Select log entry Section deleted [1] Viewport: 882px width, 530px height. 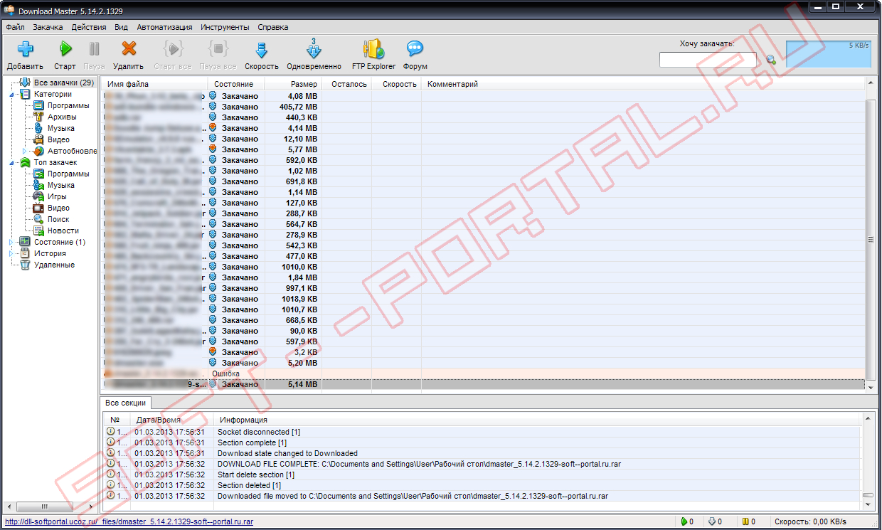481,485
